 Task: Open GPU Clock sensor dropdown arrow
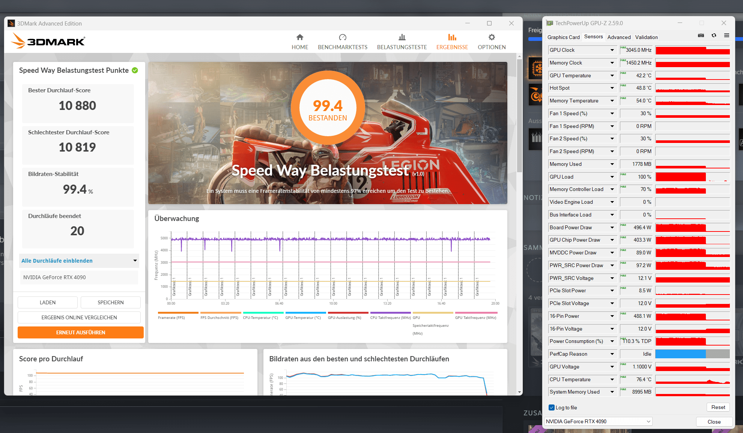(x=612, y=50)
